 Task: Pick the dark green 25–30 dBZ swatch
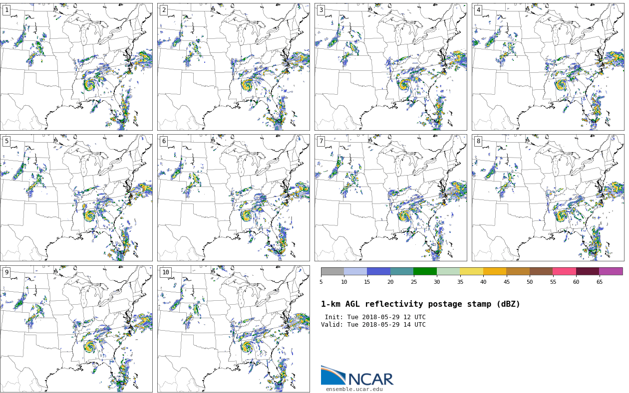pos(425,271)
